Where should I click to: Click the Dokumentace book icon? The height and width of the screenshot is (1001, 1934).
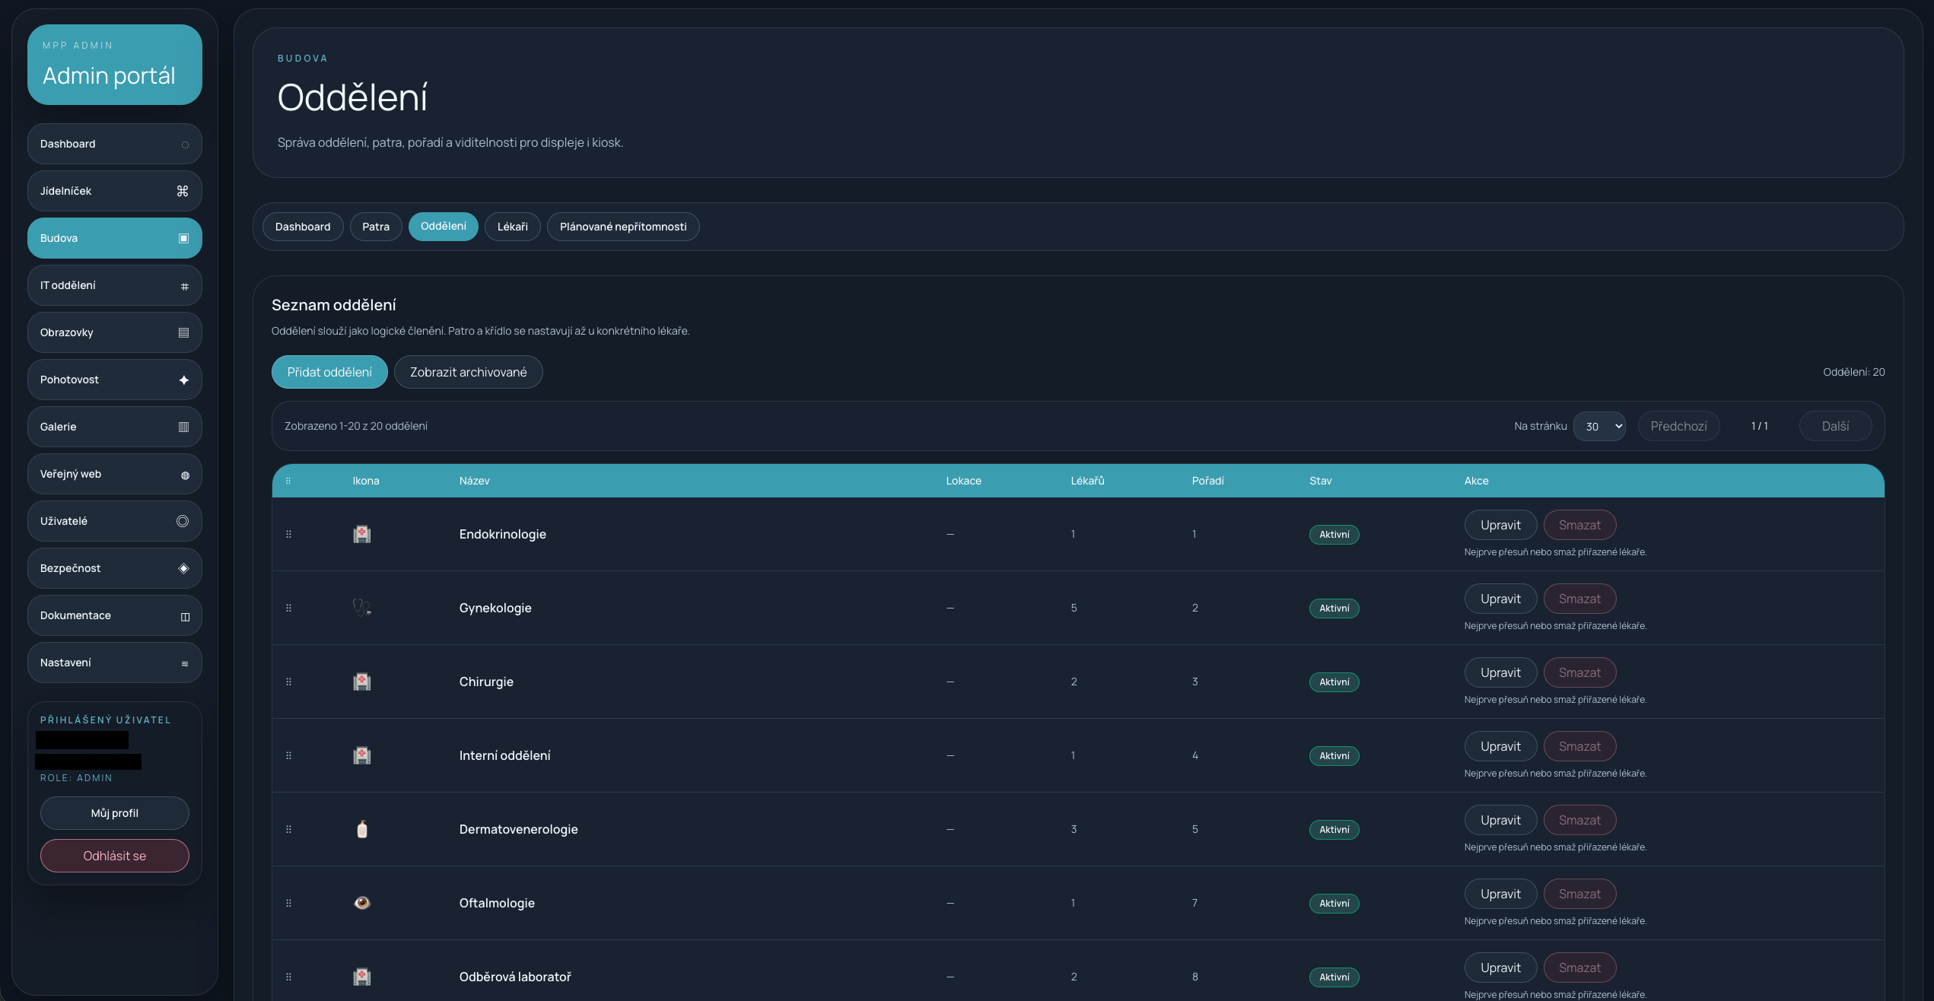(185, 616)
